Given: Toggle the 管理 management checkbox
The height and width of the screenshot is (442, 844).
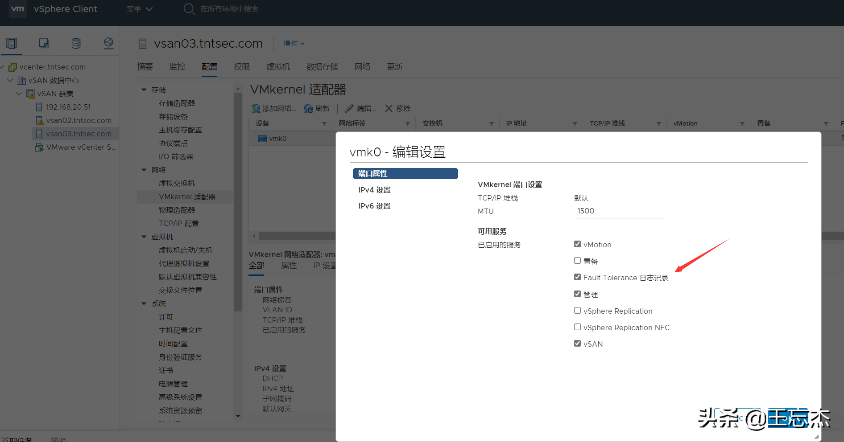Looking at the screenshot, I should point(577,294).
